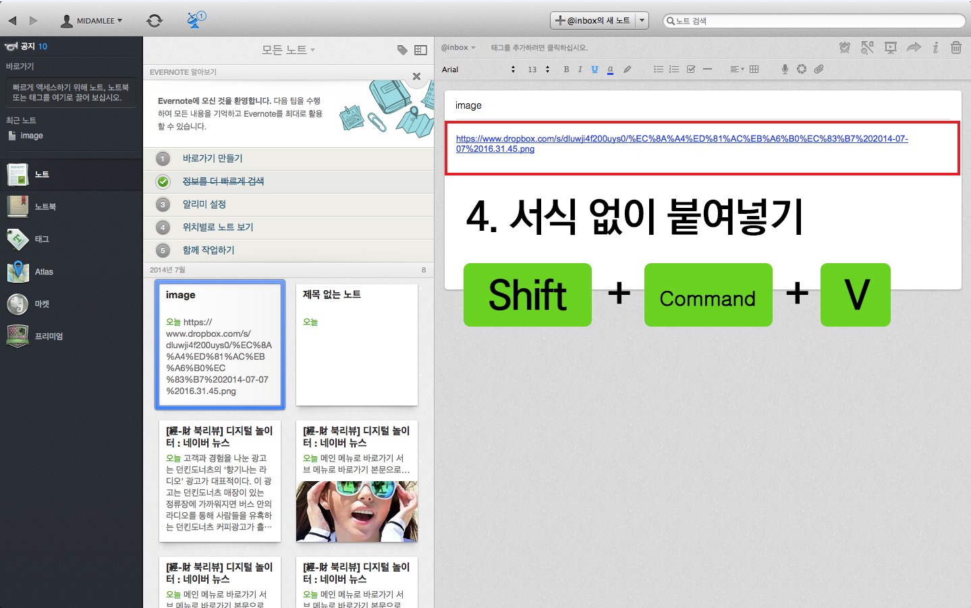Toggle underline text formatting

tap(594, 70)
